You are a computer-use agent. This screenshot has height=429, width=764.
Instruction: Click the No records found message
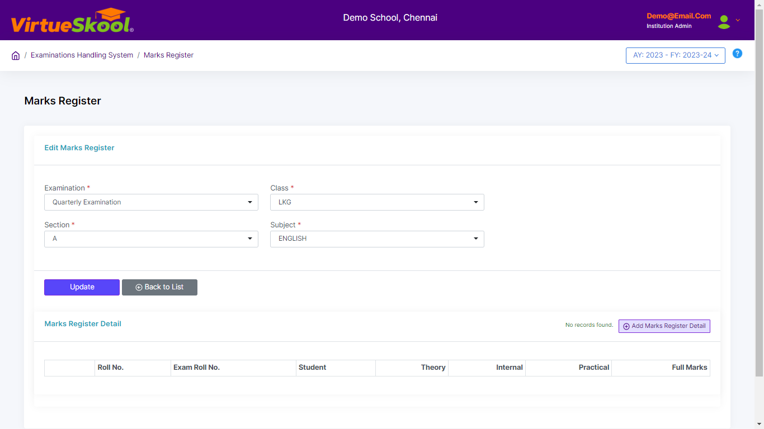[589, 325]
